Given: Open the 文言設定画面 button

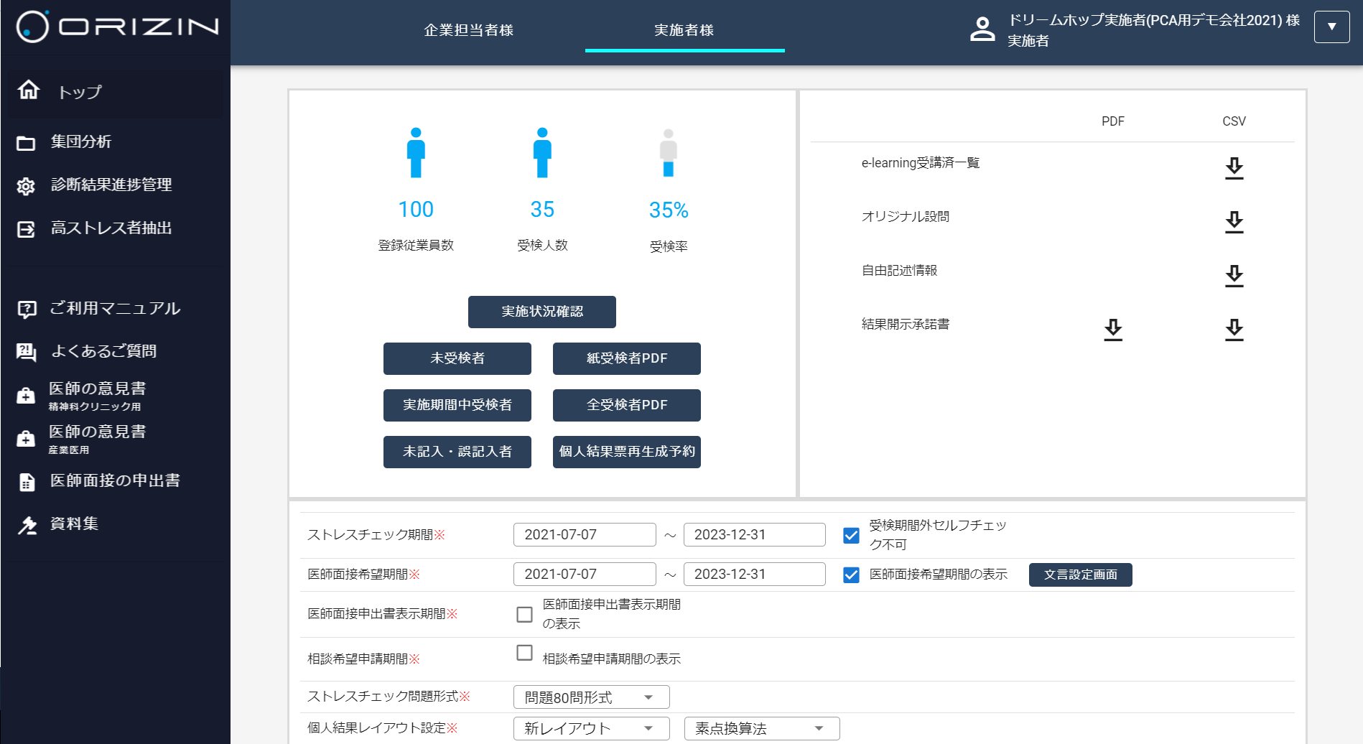Looking at the screenshot, I should tap(1080, 575).
